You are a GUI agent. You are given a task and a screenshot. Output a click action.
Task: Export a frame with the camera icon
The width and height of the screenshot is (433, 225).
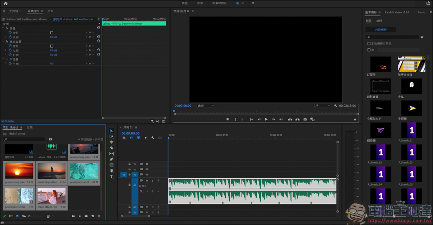(305, 119)
